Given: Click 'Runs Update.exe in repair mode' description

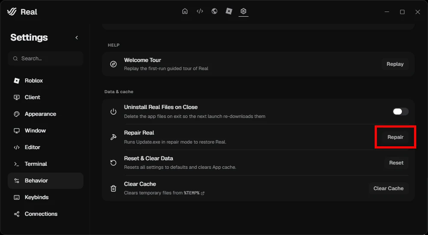Looking at the screenshot, I should 175,142.
